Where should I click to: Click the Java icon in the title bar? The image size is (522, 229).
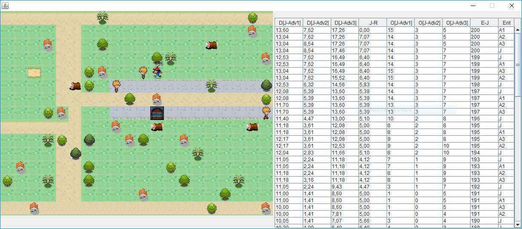pos(5,6)
